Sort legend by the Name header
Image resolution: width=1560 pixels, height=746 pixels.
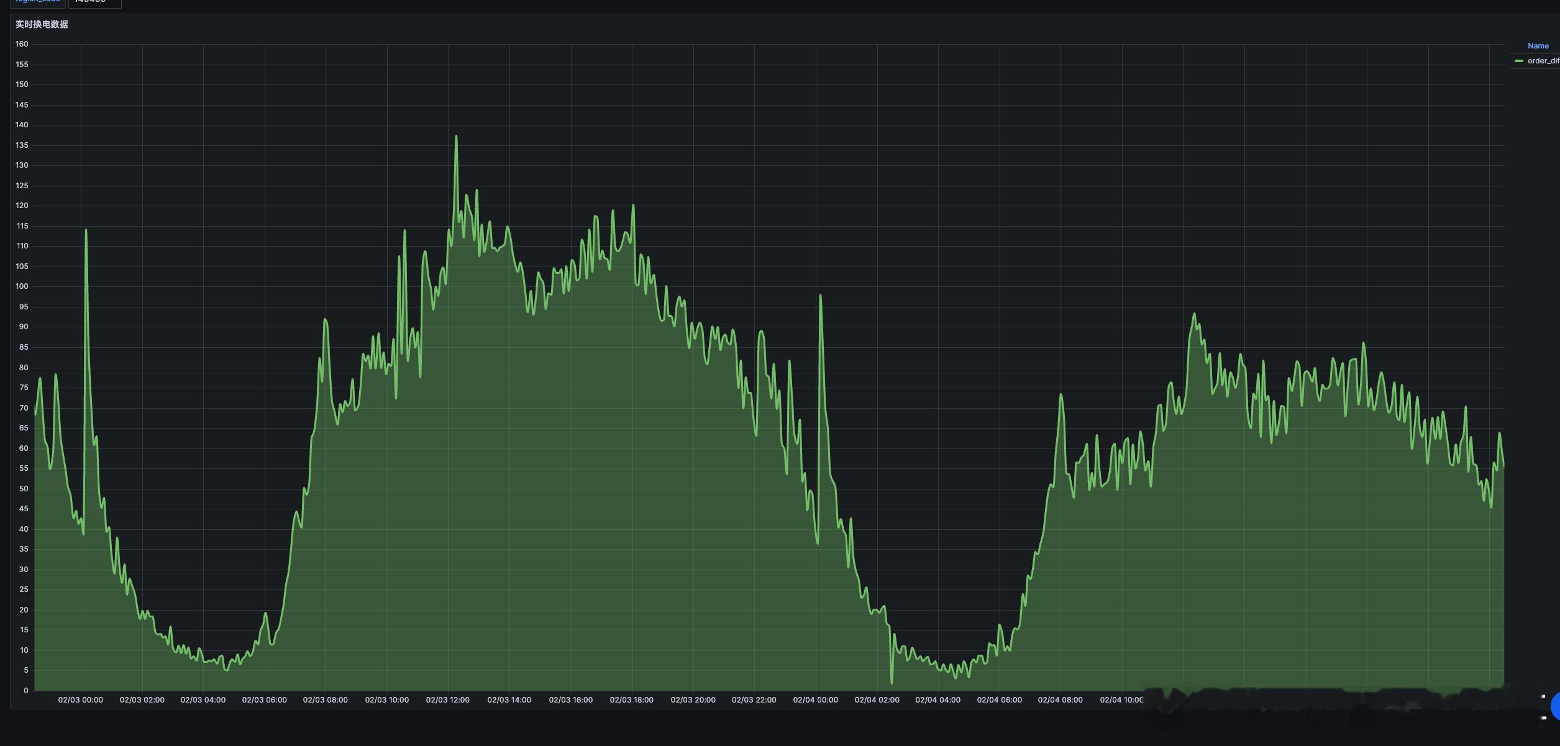(1538, 46)
